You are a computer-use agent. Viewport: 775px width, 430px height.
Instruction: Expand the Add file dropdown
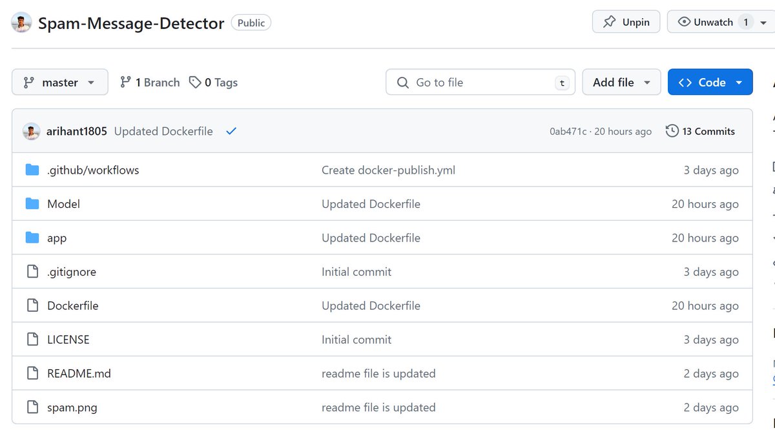pyautogui.click(x=621, y=83)
